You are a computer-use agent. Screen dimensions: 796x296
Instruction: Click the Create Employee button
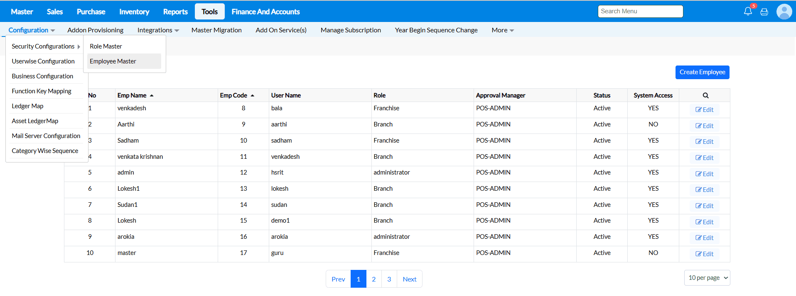702,72
